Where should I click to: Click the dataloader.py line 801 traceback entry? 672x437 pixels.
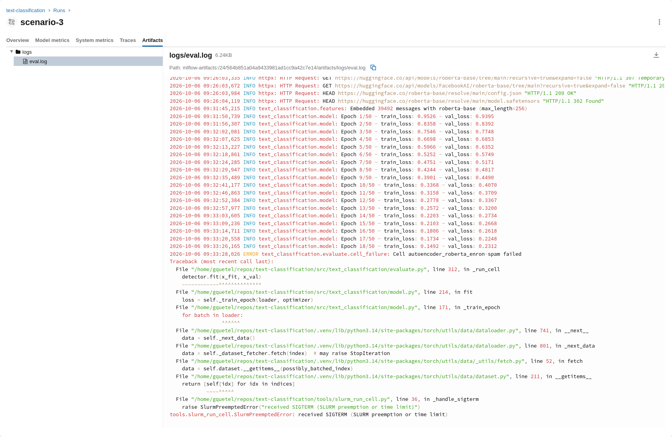[x=385, y=346]
